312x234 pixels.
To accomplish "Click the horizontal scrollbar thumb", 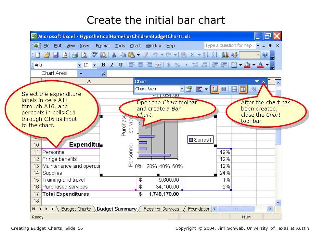I will tap(236, 209).
